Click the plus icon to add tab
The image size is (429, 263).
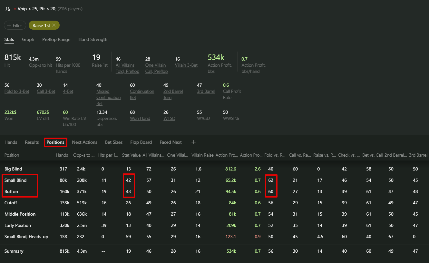point(193,142)
